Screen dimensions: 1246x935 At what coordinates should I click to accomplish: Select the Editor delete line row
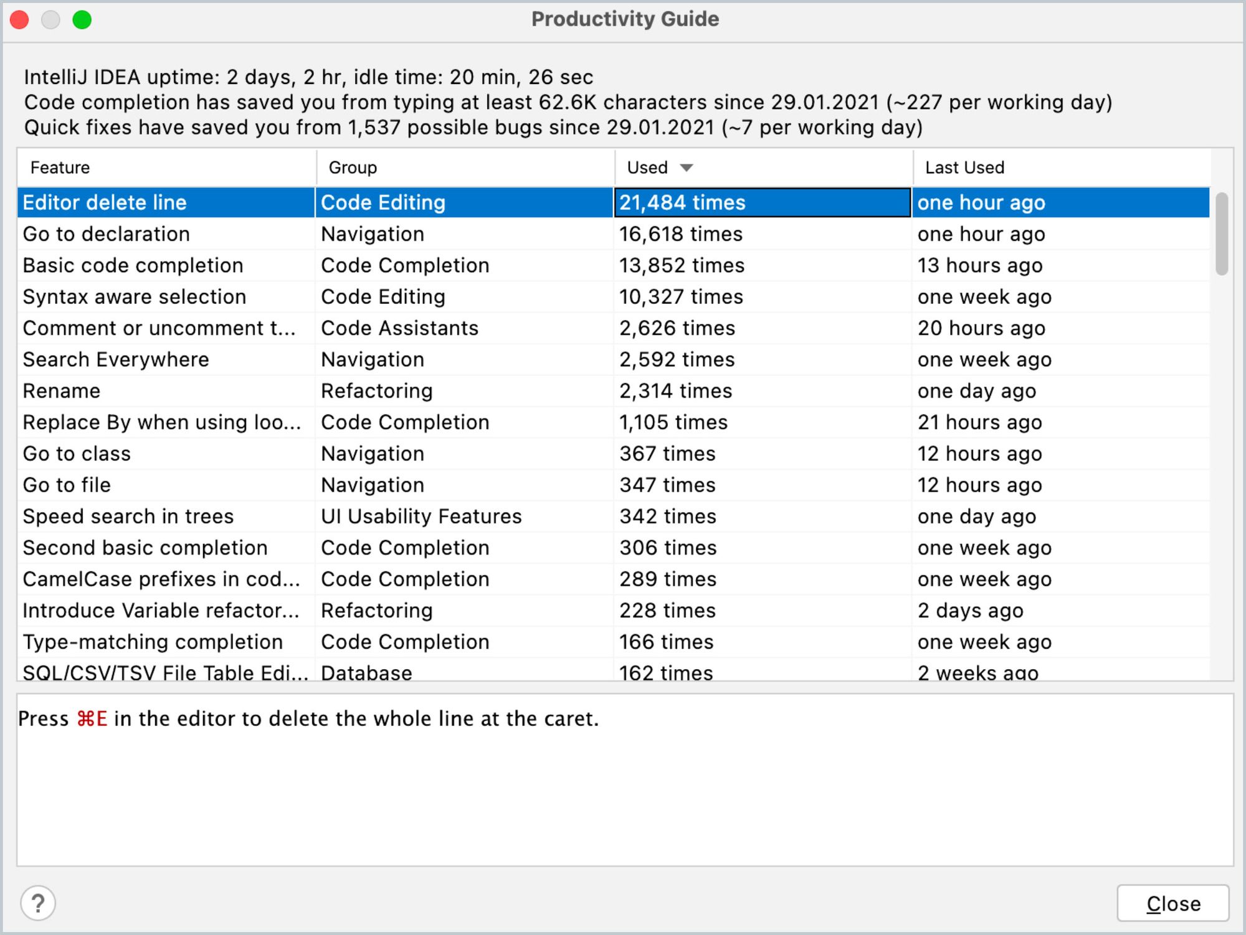[614, 202]
